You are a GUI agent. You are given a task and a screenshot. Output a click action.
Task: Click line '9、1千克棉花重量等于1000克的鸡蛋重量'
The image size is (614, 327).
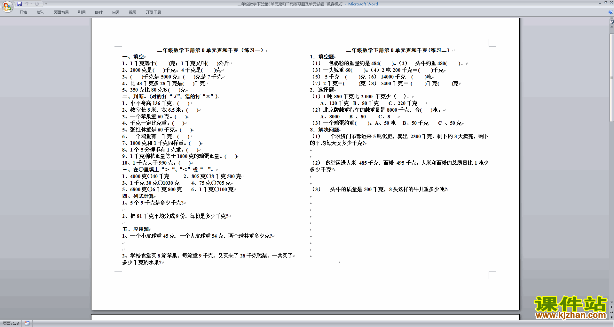[x=180, y=156]
